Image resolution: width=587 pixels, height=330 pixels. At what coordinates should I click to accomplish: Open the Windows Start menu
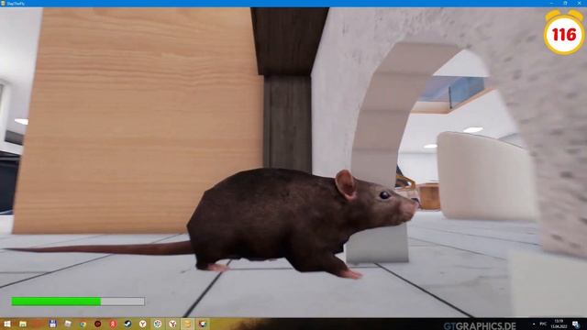click(6, 324)
